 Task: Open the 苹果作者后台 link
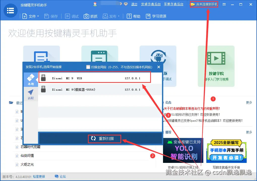[174, 4]
